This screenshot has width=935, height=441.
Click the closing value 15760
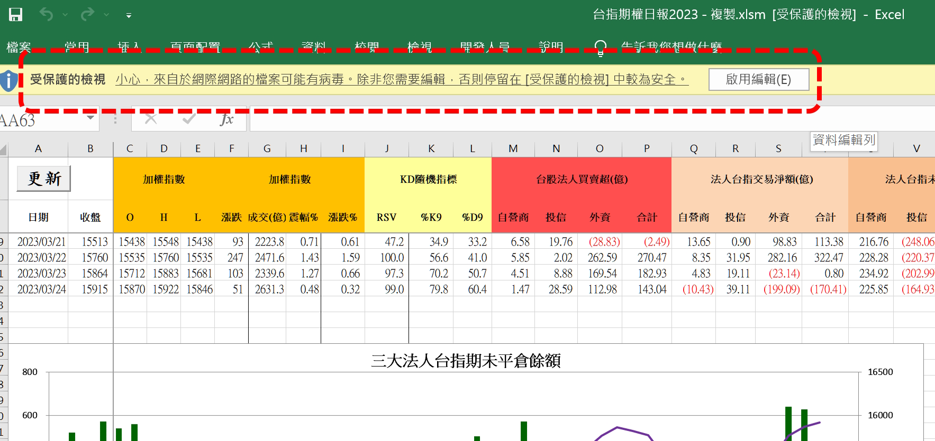[x=90, y=257]
